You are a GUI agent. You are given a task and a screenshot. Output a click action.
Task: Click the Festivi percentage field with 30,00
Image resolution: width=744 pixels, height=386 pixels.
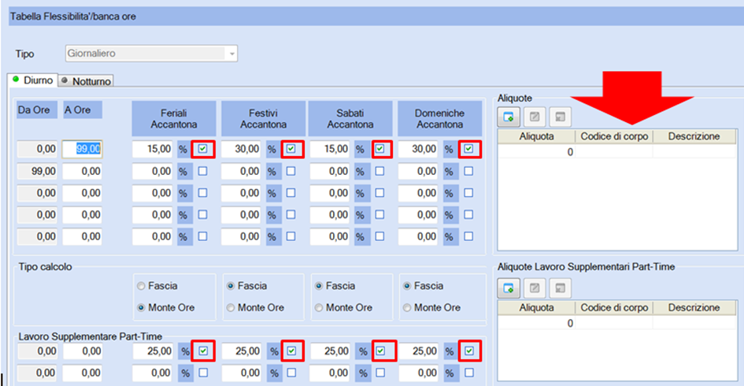[241, 149]
